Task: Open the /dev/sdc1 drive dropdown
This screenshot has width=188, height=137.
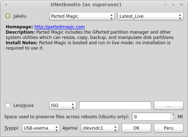Action: click(100, 128)
